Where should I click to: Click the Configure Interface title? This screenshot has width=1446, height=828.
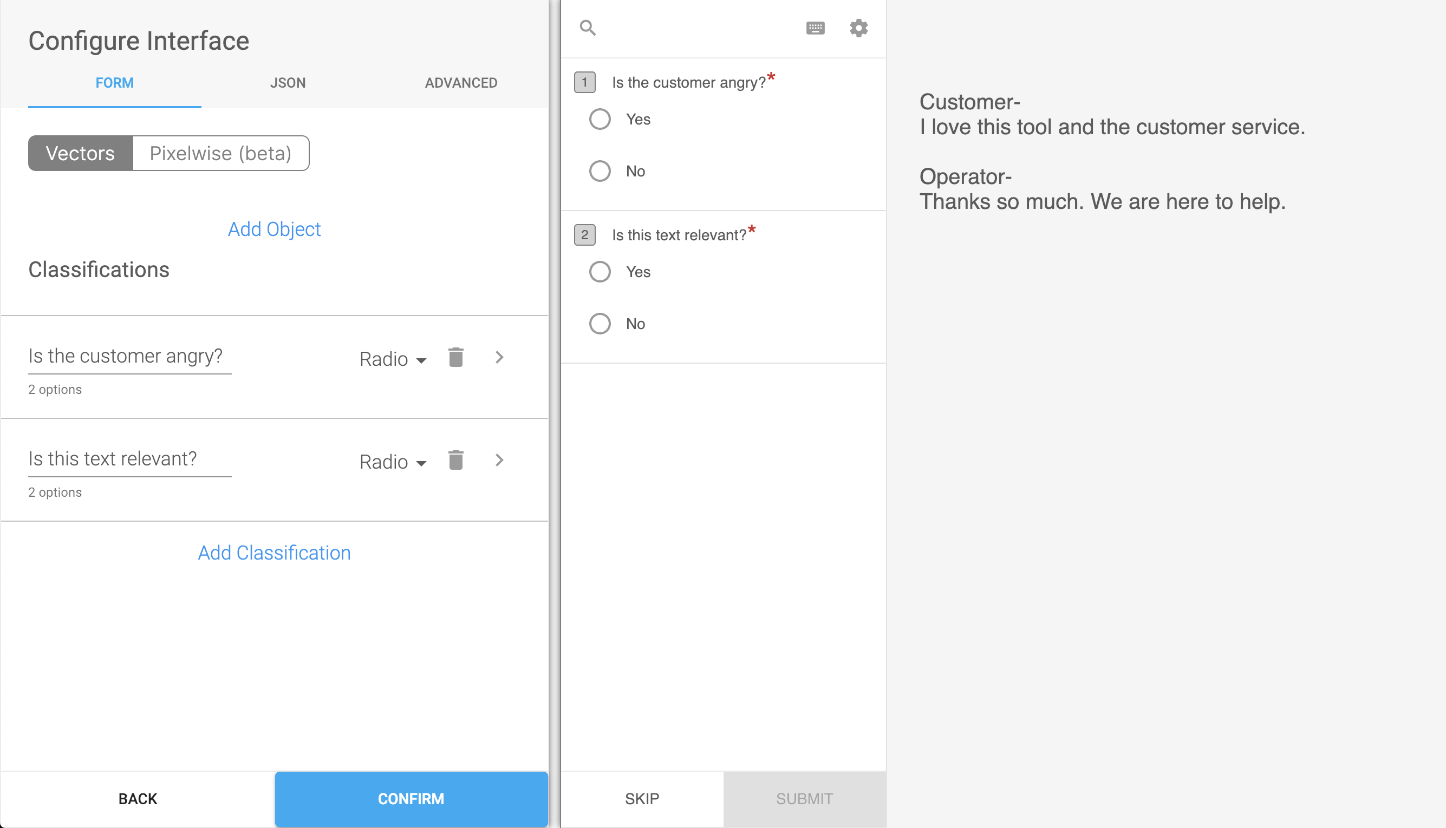(x=139, y=41)
